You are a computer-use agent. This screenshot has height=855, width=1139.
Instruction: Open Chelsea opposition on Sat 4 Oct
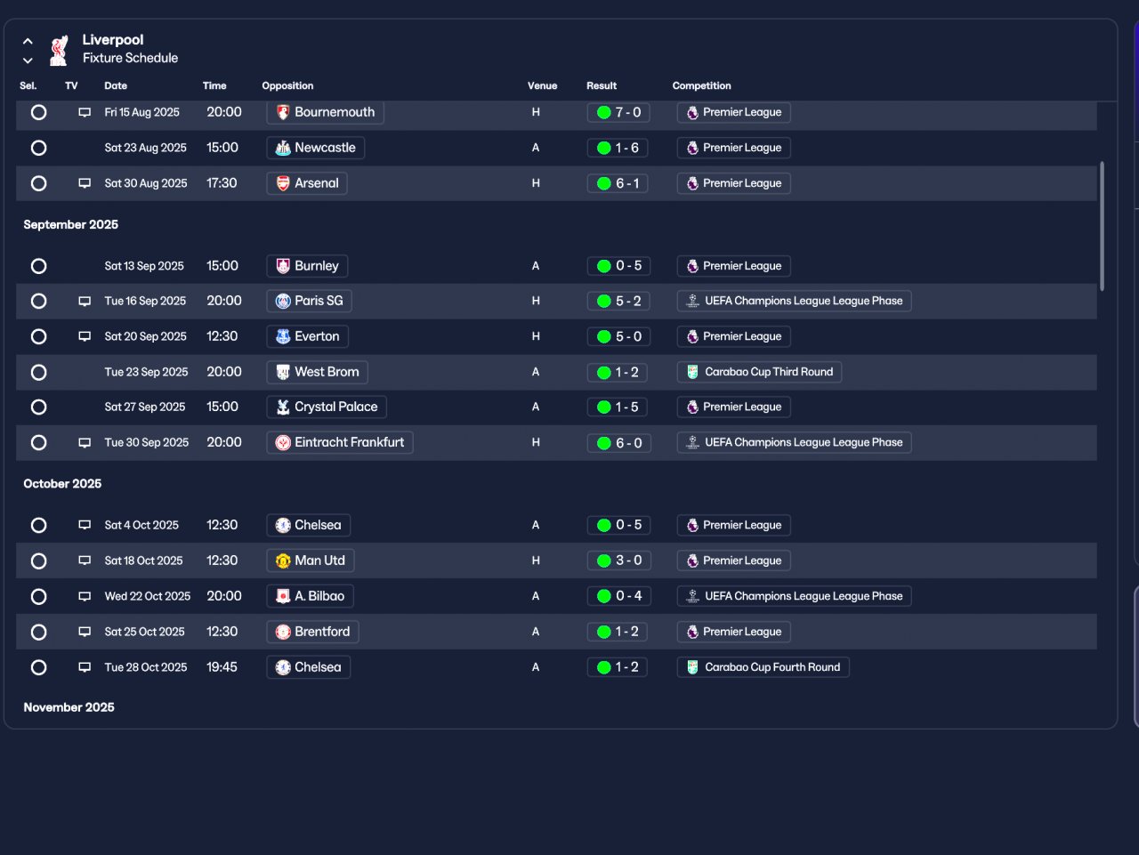[x=308, y=525]
